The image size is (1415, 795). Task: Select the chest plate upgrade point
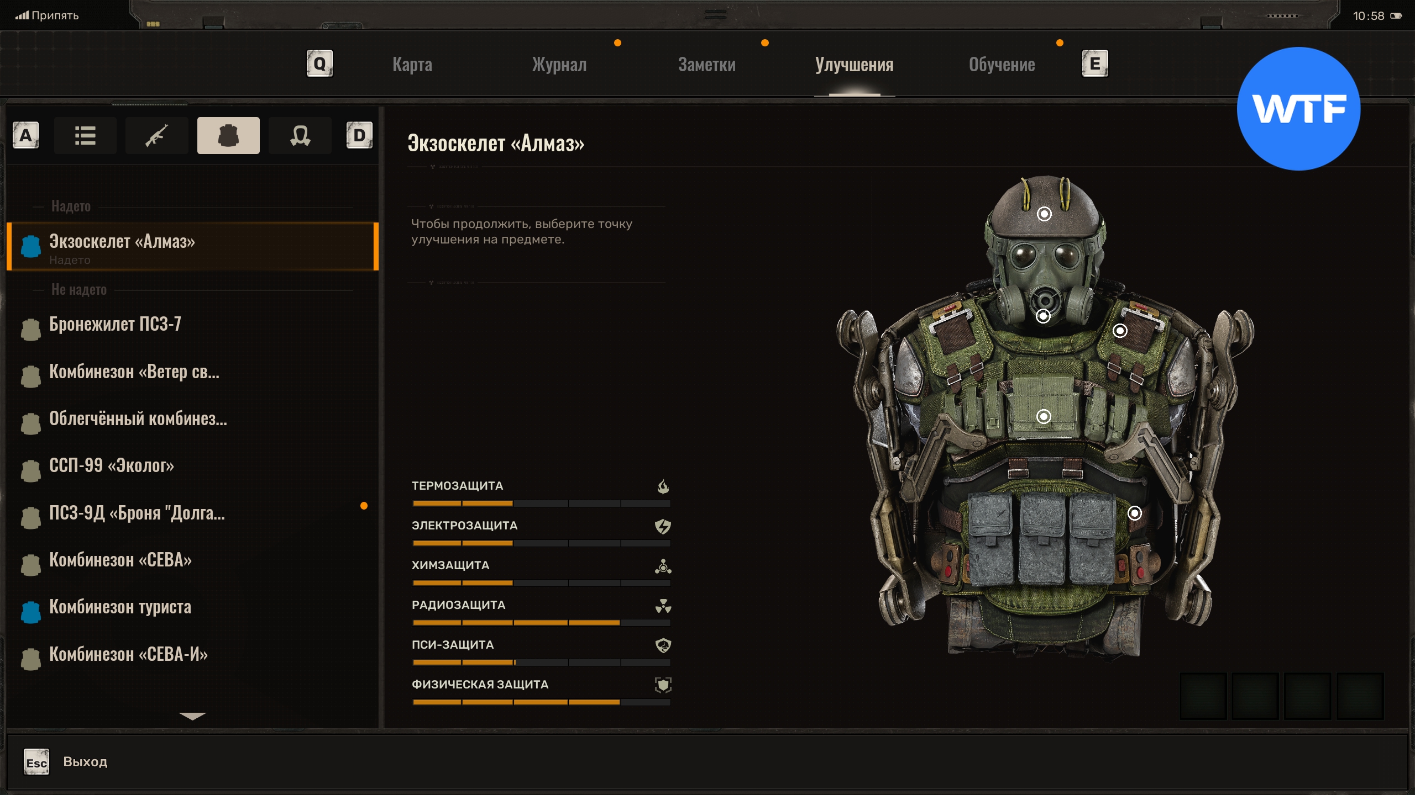click(1044, 416)
